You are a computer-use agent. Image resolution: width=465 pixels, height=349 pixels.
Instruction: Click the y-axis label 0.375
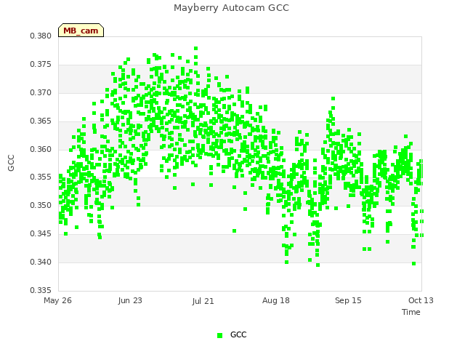(x=41, y=65)
